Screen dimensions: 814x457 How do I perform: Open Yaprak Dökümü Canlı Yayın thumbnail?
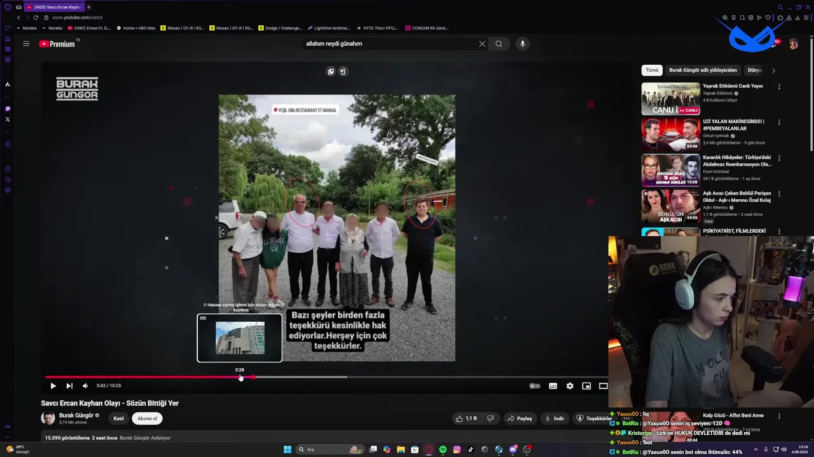[x=670, y=99]
